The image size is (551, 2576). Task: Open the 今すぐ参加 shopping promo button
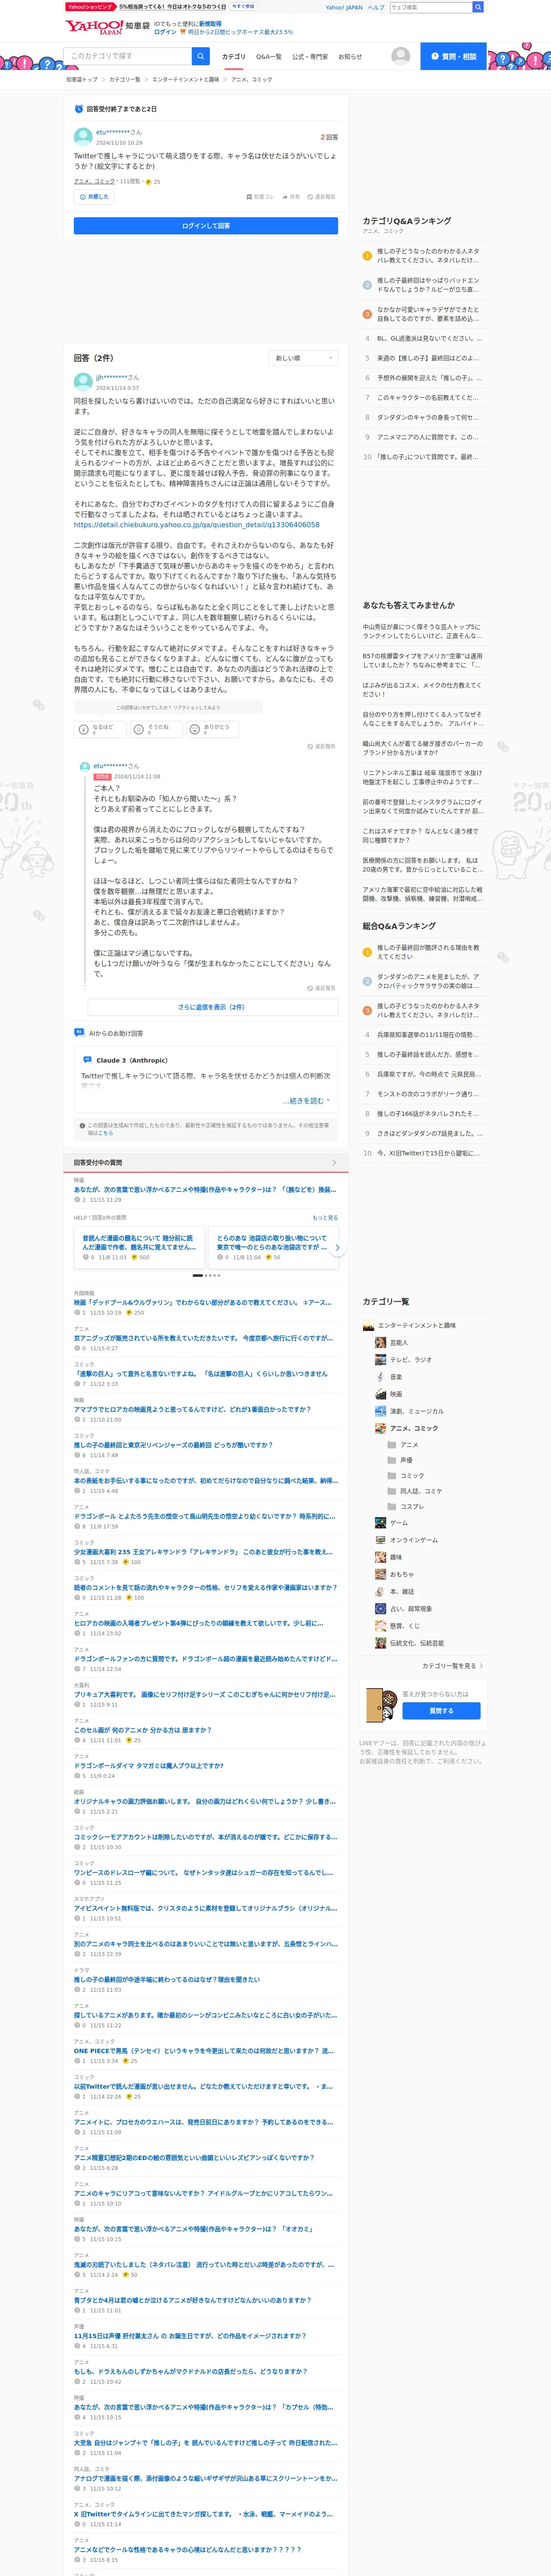tap(243, 7)
